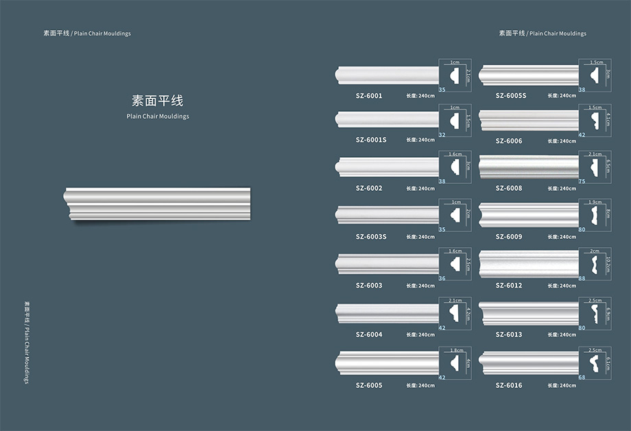Screen dimensions: 631x431
Task: Click the SZ-6006 moulding strip image
Action: [529, 120]
